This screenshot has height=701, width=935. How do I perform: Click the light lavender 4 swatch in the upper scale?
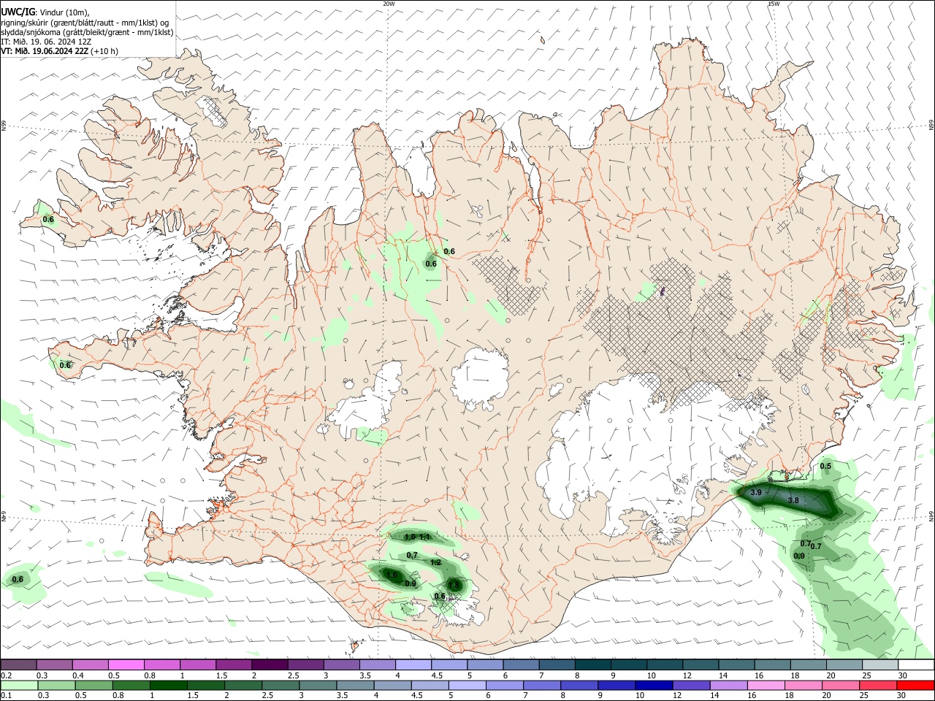[412, 664]
